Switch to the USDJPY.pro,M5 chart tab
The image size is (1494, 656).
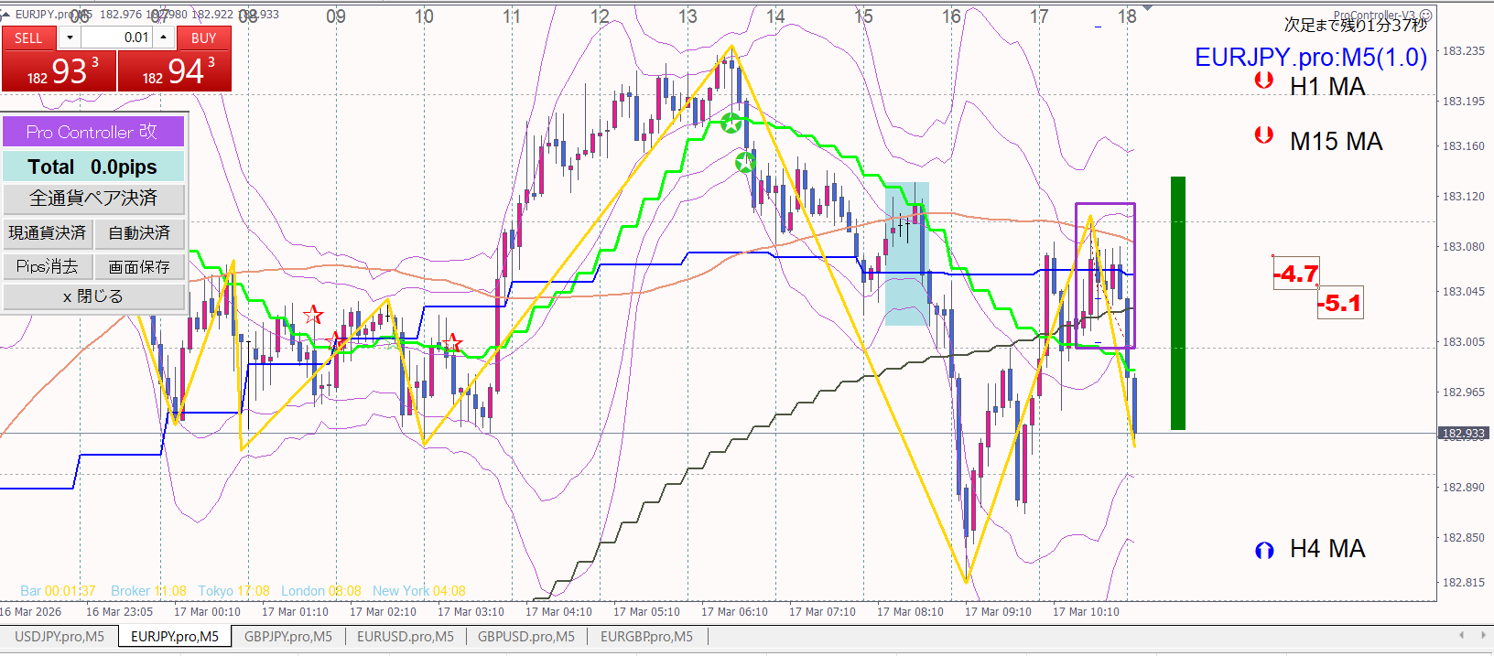coord(60,637)
